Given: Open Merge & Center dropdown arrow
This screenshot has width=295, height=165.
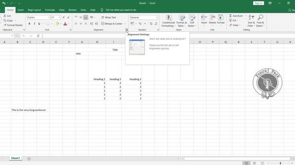Looking at the screenshot, I should (x=125, y=24).
